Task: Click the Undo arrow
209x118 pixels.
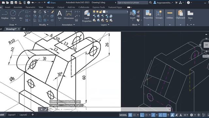Action: coord(33,3)
